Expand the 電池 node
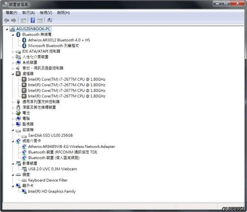 coord(13,113)
